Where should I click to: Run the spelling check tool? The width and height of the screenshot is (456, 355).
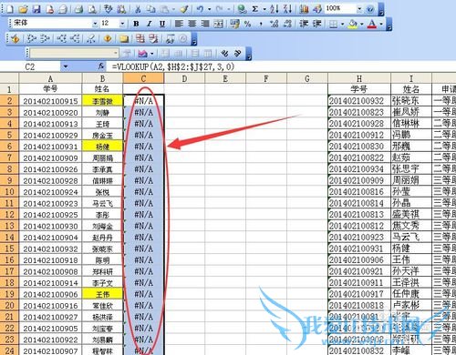pyautogui.click(x=108, y=9)
